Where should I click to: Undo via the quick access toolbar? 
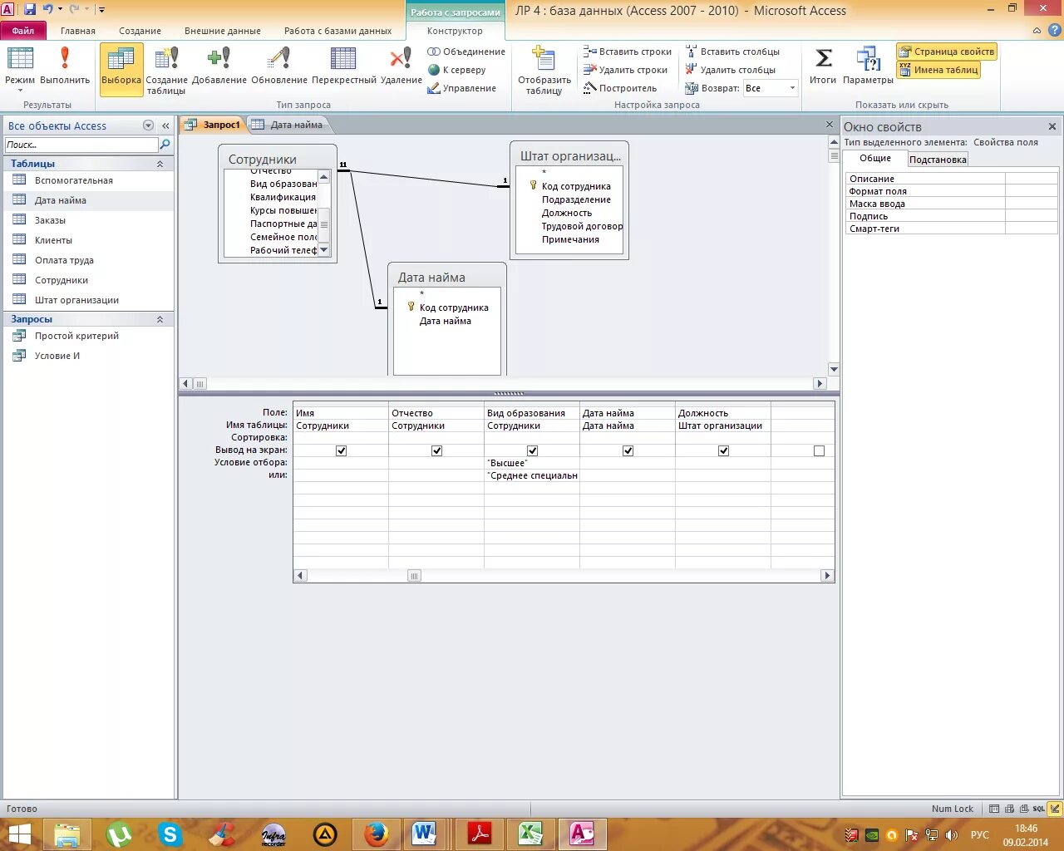48,9
